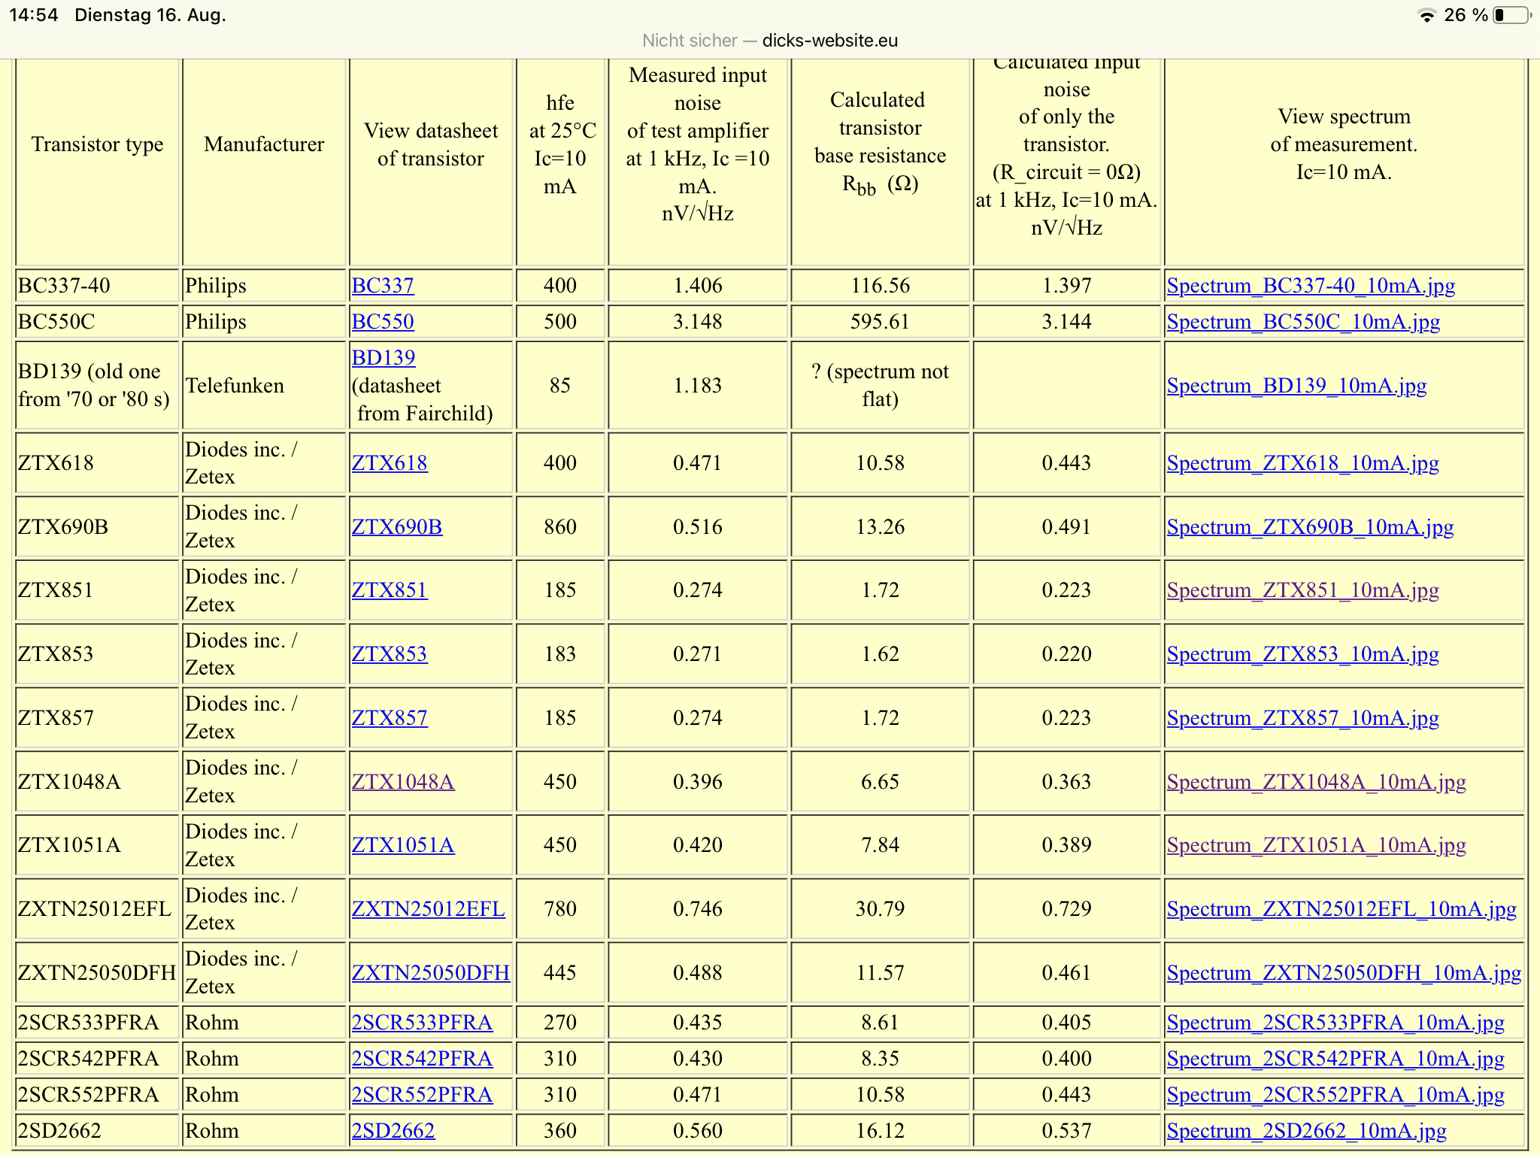This screenshot has height=1155, width=1540.
Task: View Spectrum_ZTX851_10mA.jpg
Action: pyautogui.click(x=1303, y=590)
